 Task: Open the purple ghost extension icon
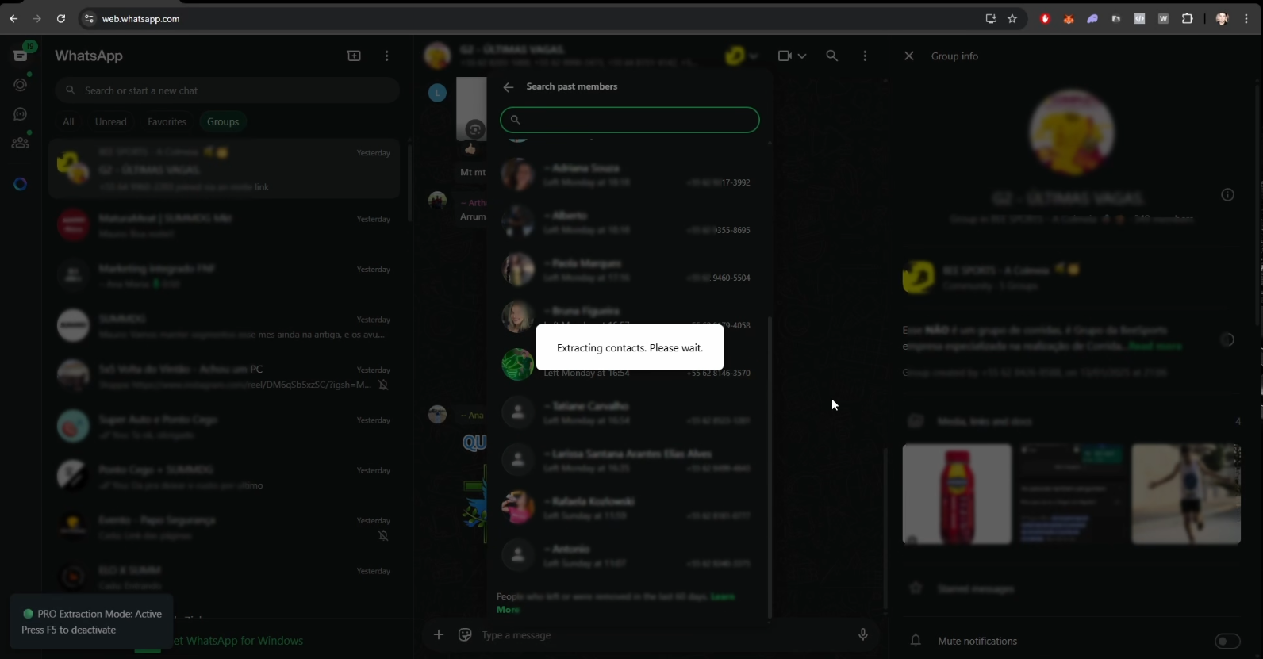pyautogui.click(x=1092, y=18)
